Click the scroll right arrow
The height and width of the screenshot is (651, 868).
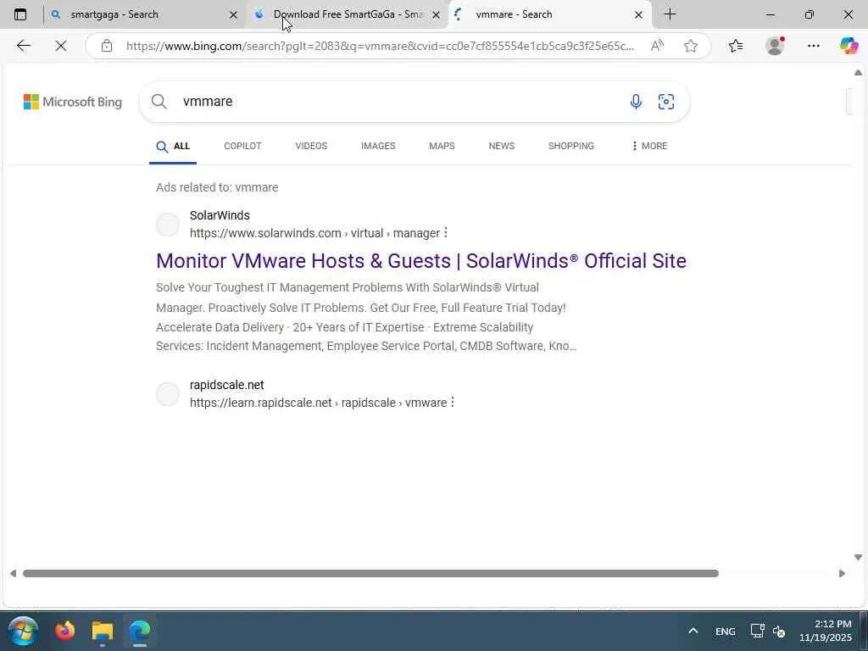pyautogui.click(x=842, y=574)
